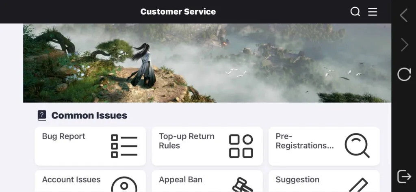Open Top-up Return Rules card

pos(207,146)
